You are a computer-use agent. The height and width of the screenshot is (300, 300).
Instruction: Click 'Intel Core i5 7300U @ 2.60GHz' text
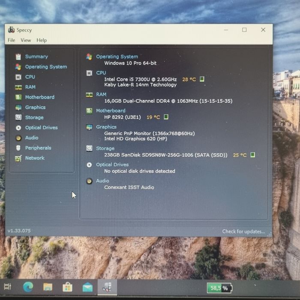141,79
